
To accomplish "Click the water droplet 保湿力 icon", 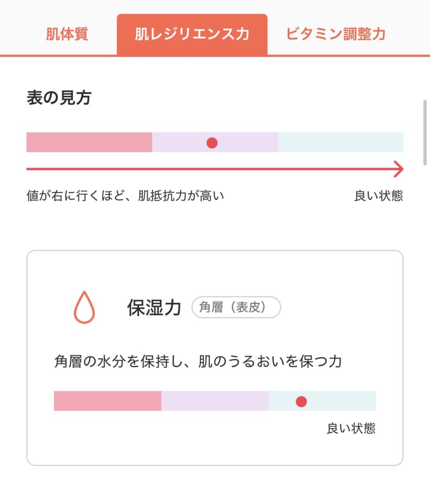I will point(84,307).
